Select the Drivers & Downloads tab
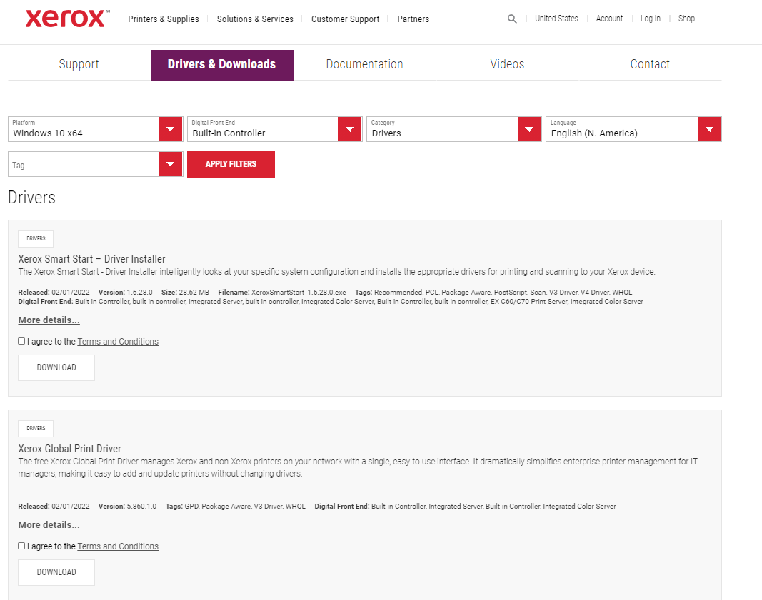 click(221, 65)
